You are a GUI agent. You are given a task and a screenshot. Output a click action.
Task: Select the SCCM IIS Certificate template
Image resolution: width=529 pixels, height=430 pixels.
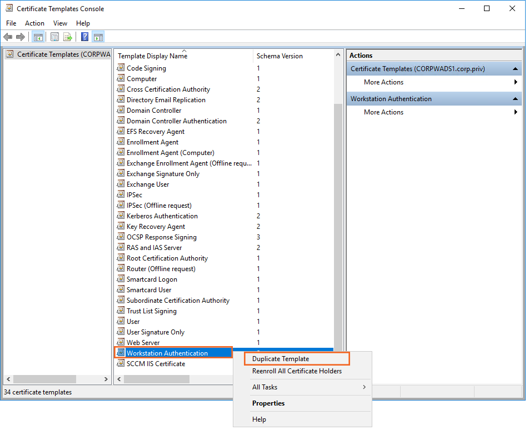coord(156,364)
